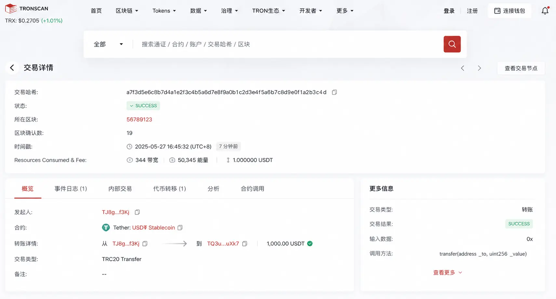Image resolution: width=556 pixels, height=299 pixels.
Task: Expand the 数据 menu
Action: tap(199, 11)
